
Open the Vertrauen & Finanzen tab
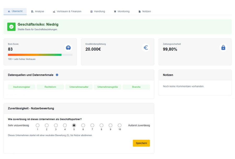[67, 11]
